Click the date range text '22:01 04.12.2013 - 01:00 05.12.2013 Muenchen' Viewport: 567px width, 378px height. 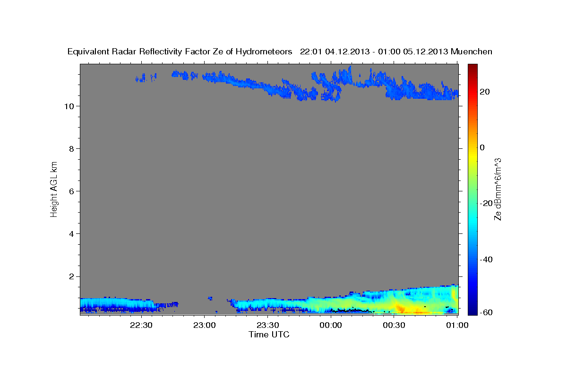(x=396, y=52)
